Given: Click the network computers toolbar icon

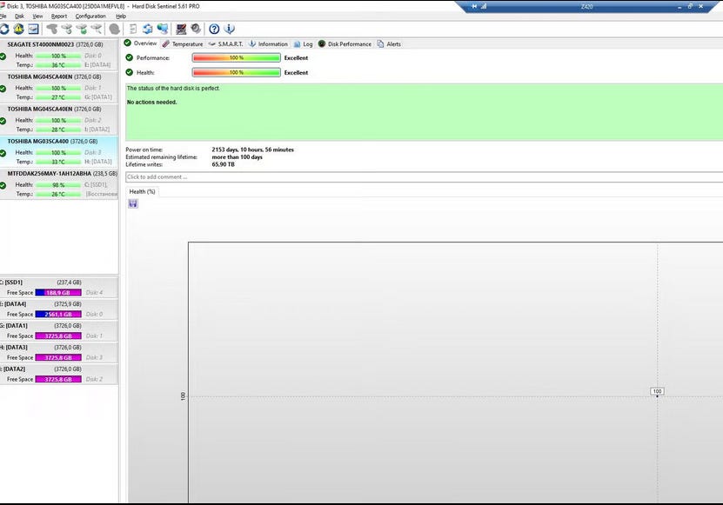Looking at the screenshot, I should point(163,29).
